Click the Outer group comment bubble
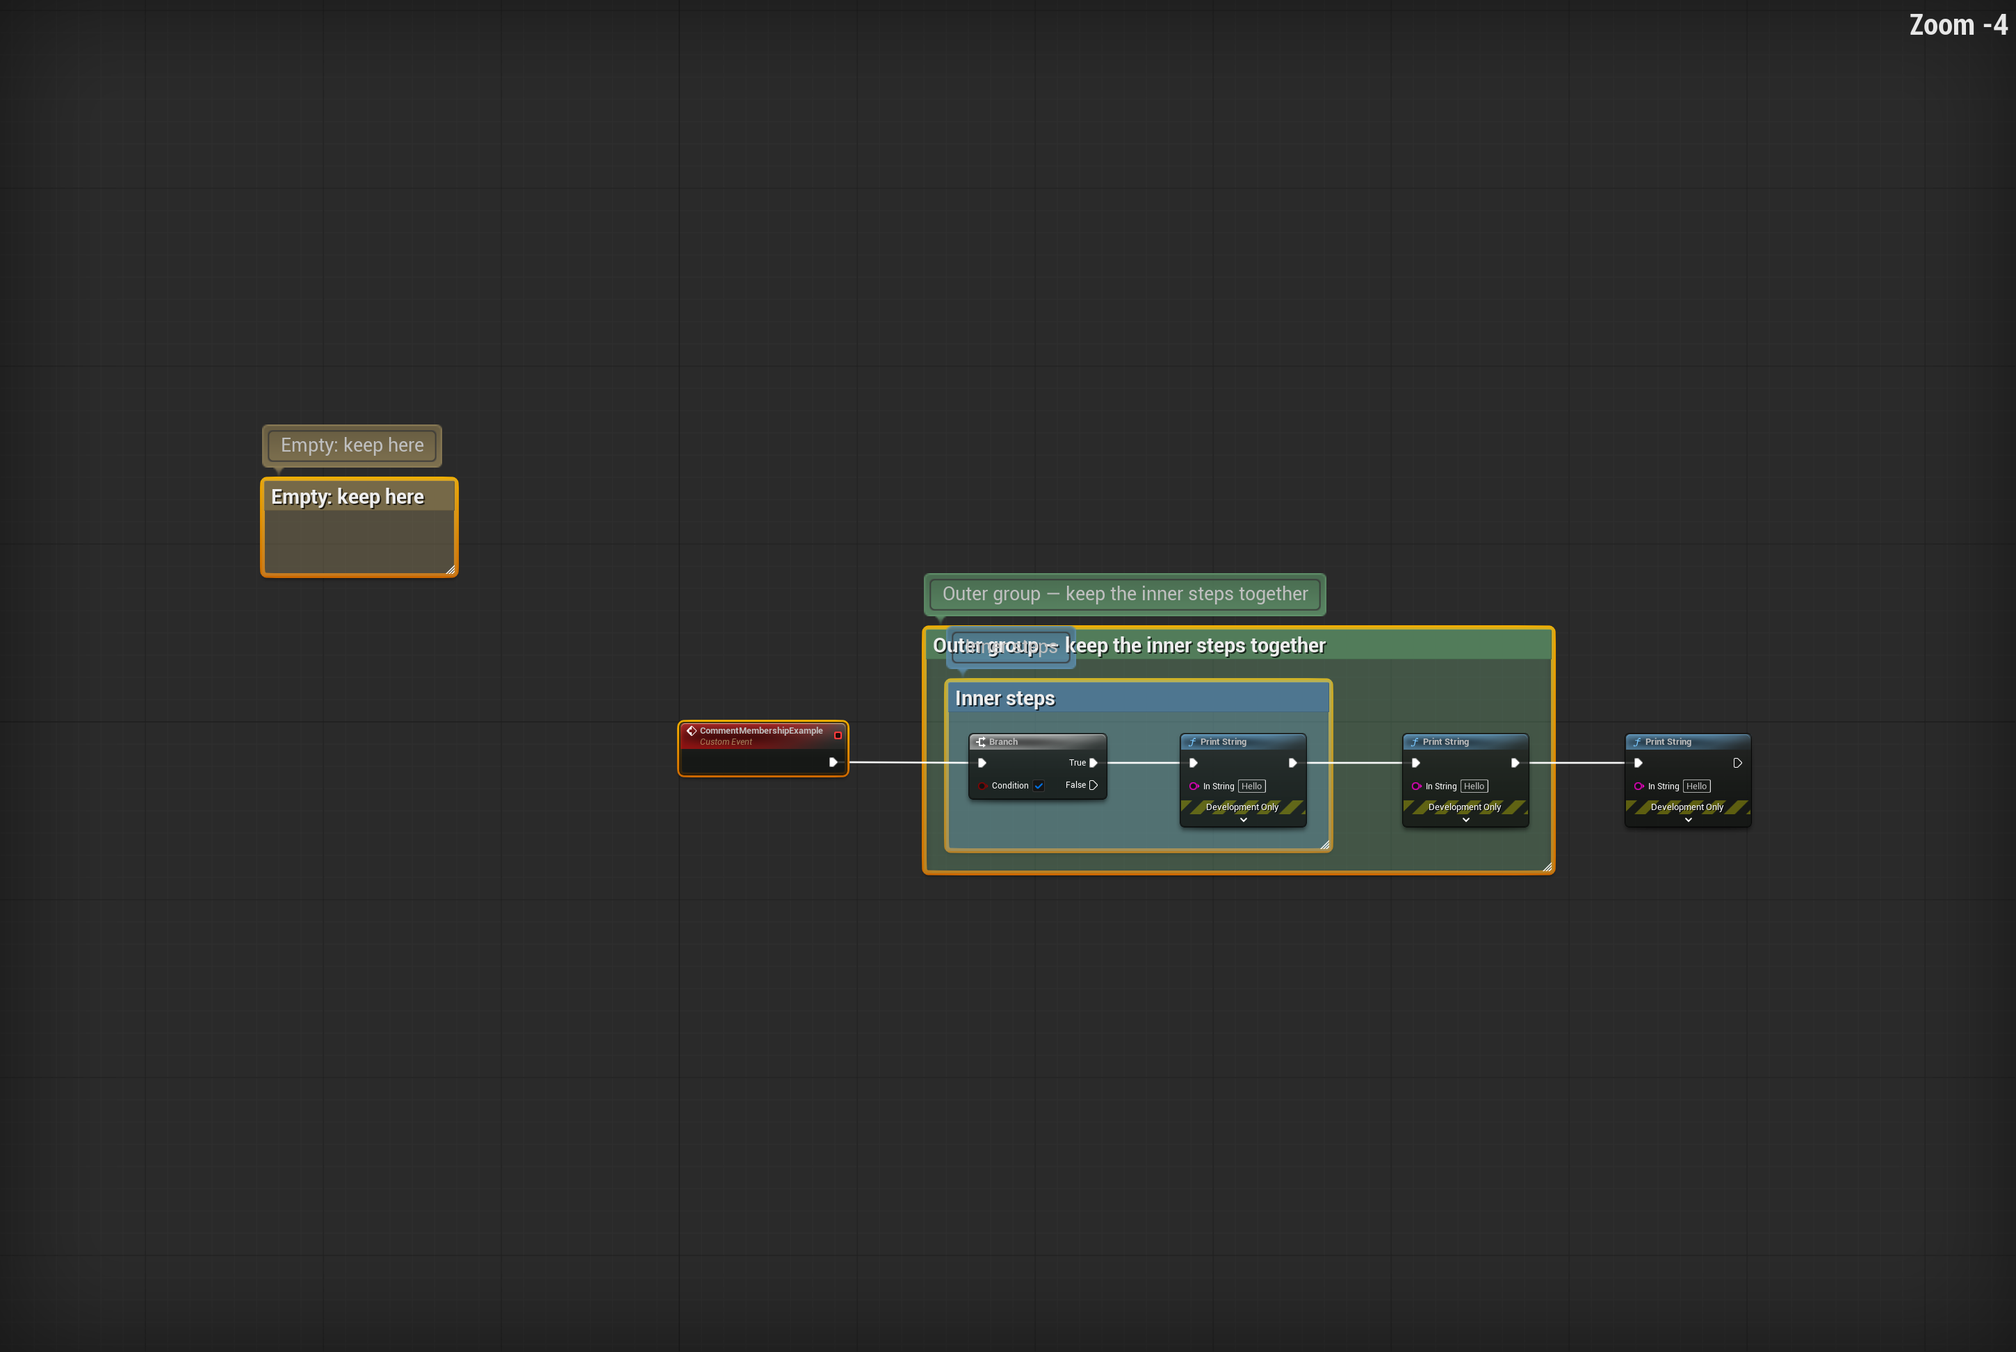The width and height of the screenshot is (2016, 1352). point(1125,594)
